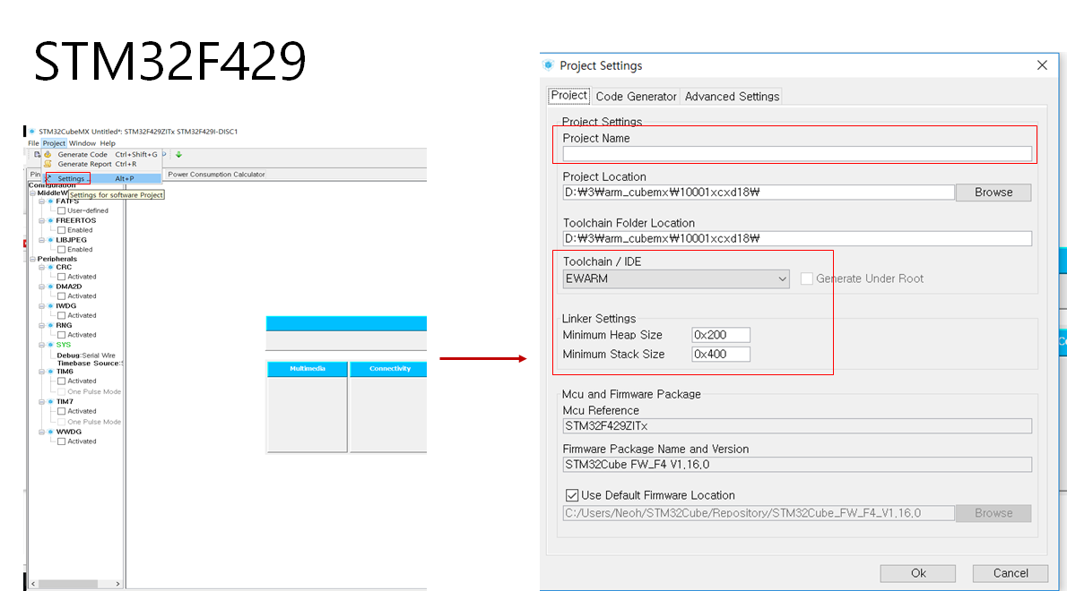Click the blue IP icon beside SYS
Viewport: 1067px width, 591px height.
[x=50, y=345]
